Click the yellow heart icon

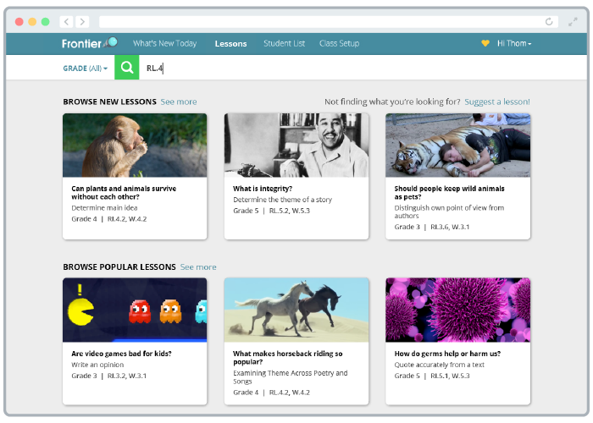coord(485,43)
